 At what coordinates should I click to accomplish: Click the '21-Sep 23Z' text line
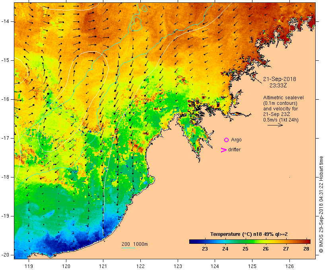tap(277, 114)
